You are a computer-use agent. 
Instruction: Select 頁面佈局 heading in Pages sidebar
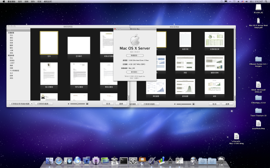[11, 55]
